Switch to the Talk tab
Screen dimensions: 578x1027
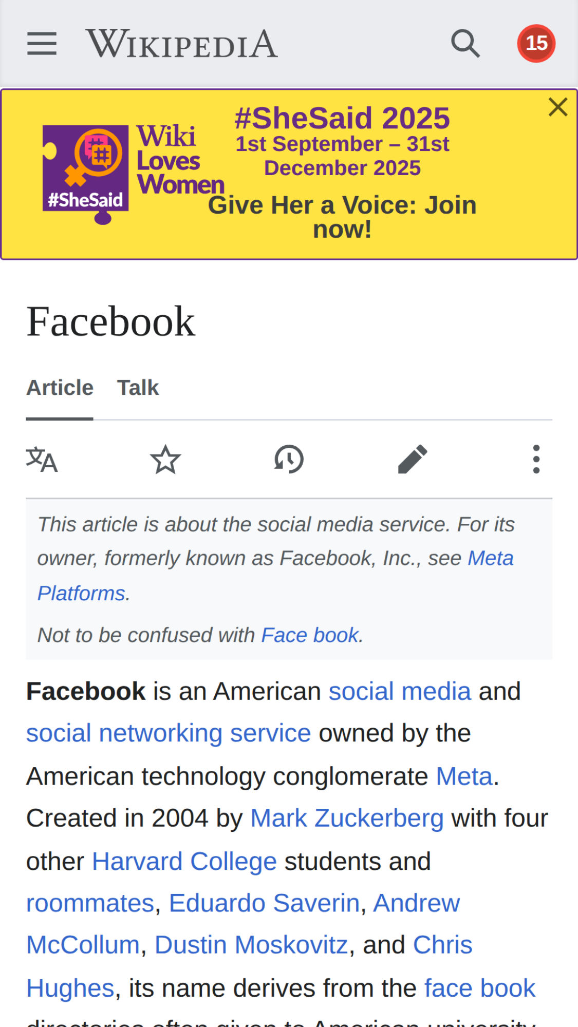pos(138,388)
